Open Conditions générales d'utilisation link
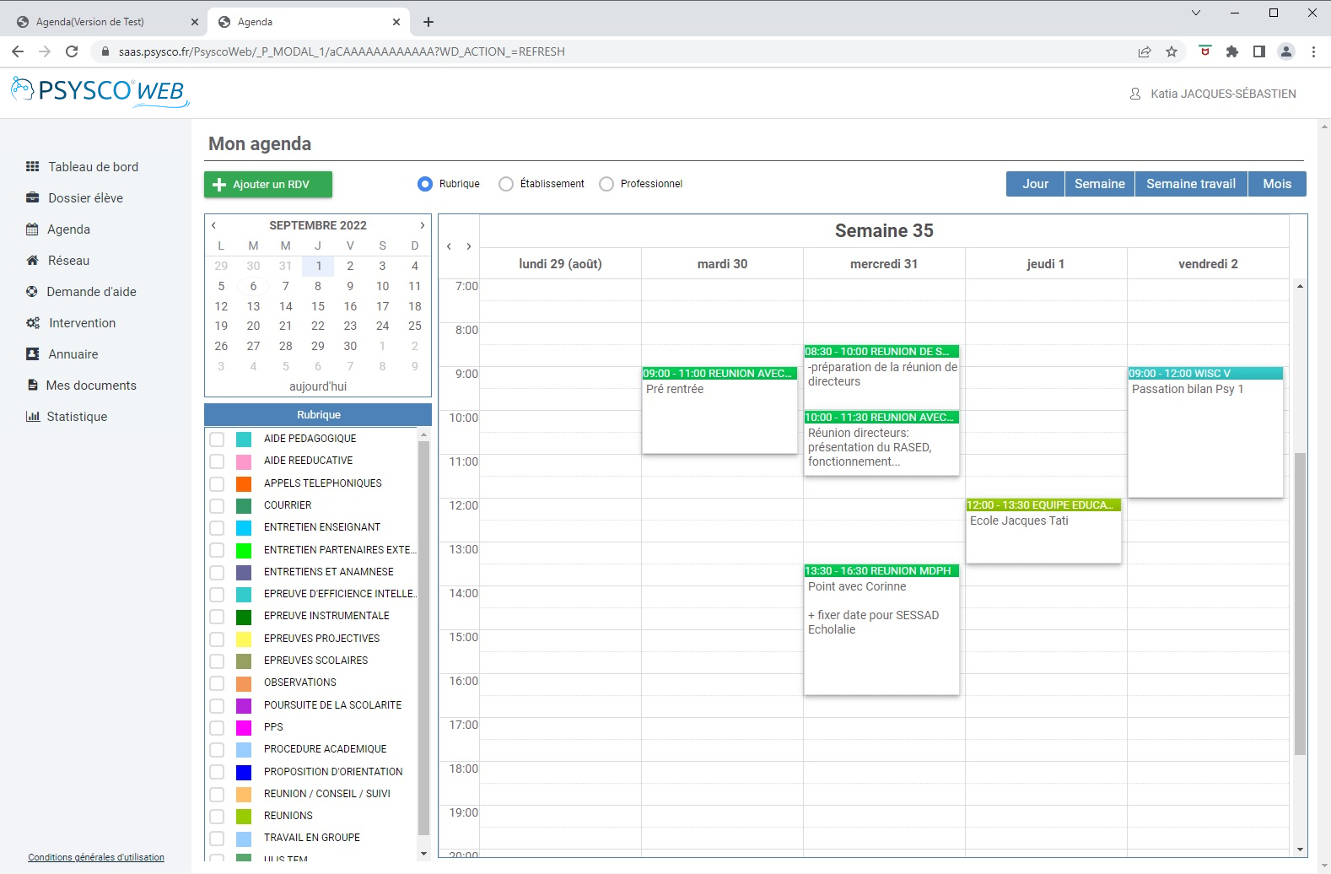 click(96, 857)
